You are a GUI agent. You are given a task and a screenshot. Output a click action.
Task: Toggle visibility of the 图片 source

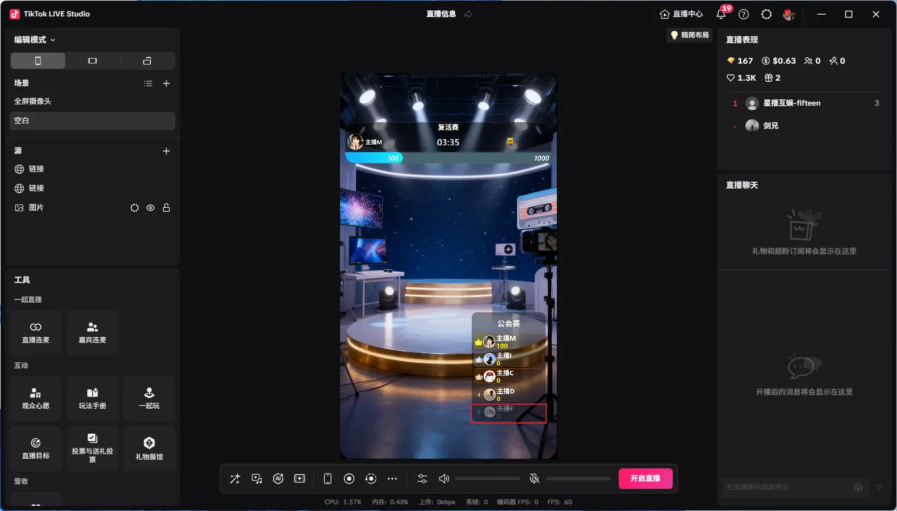click(150, 208)
